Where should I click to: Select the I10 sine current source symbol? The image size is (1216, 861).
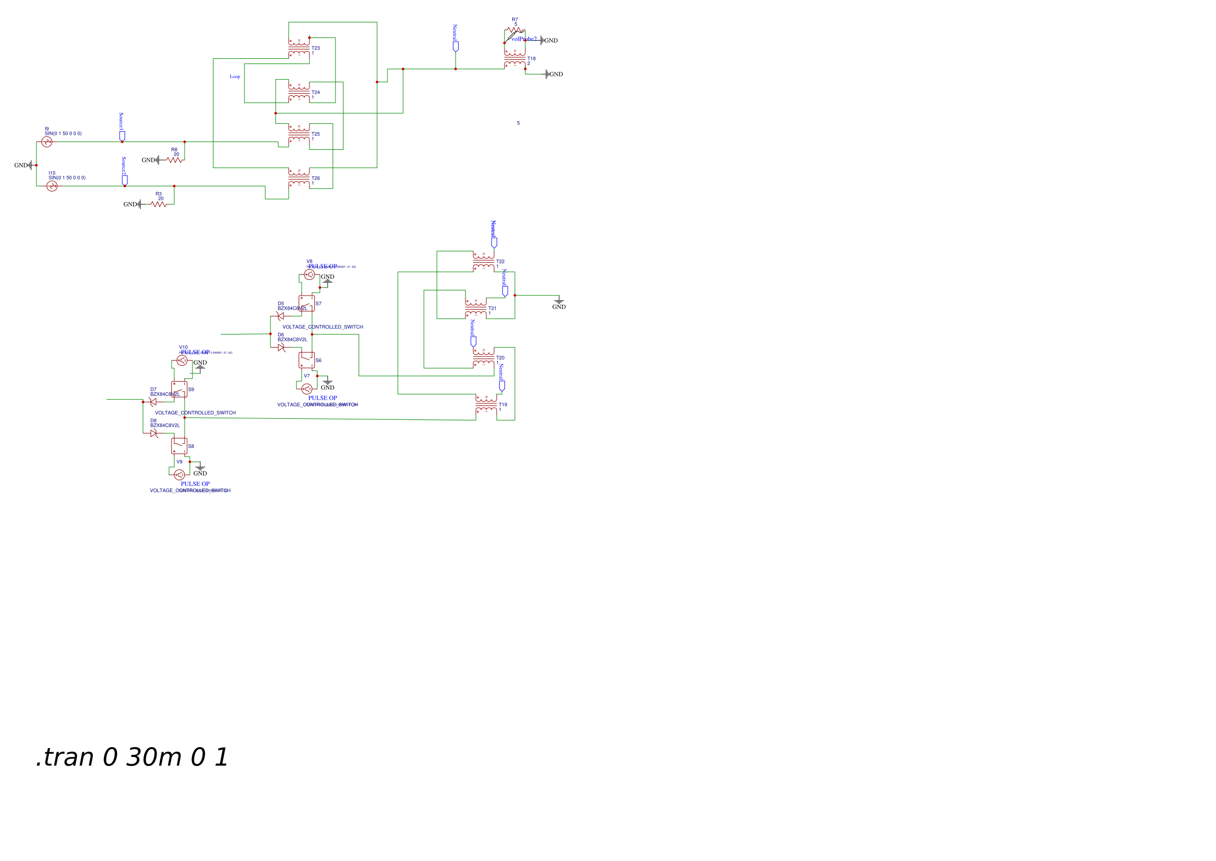click(52, 186)
